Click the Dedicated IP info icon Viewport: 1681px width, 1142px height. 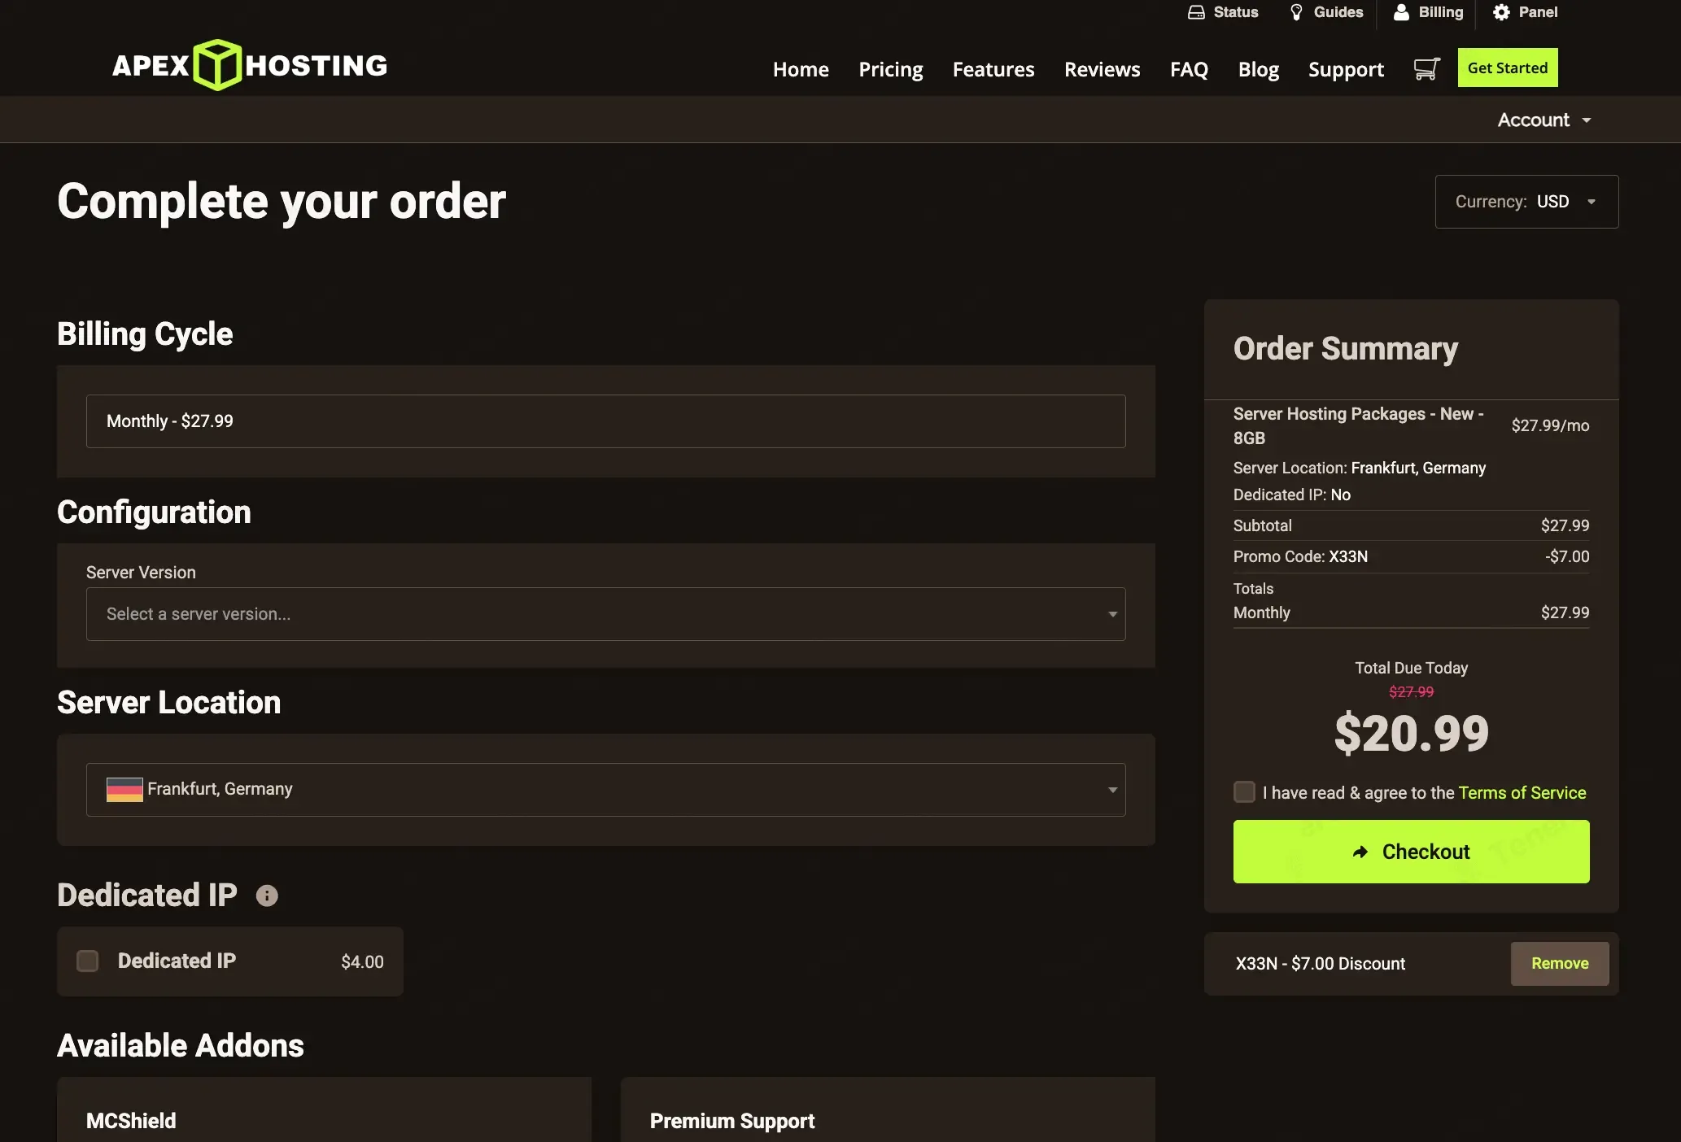tap(267, 896)
